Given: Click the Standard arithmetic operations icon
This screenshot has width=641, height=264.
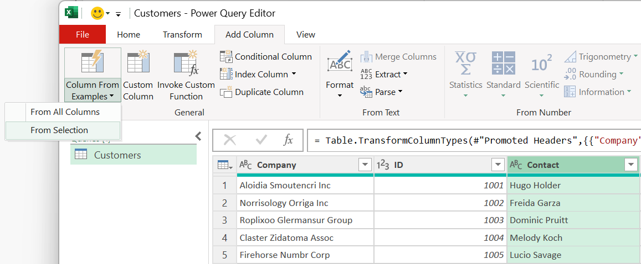Looking at the screenshot, I should [x=503, y=63].
